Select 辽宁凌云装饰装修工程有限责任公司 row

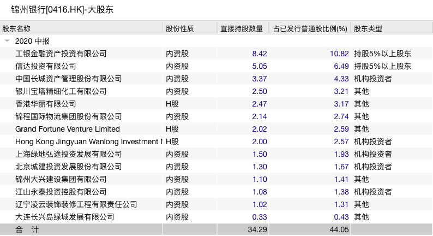point(216,204)
